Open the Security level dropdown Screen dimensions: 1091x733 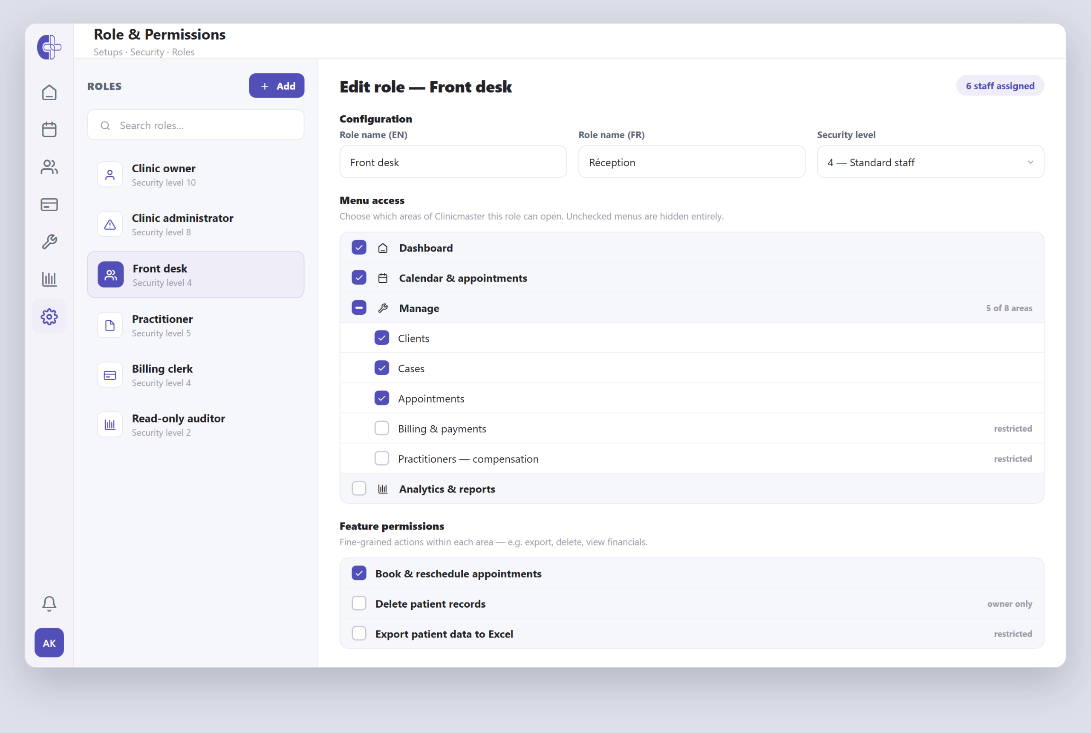coord(930,162)
